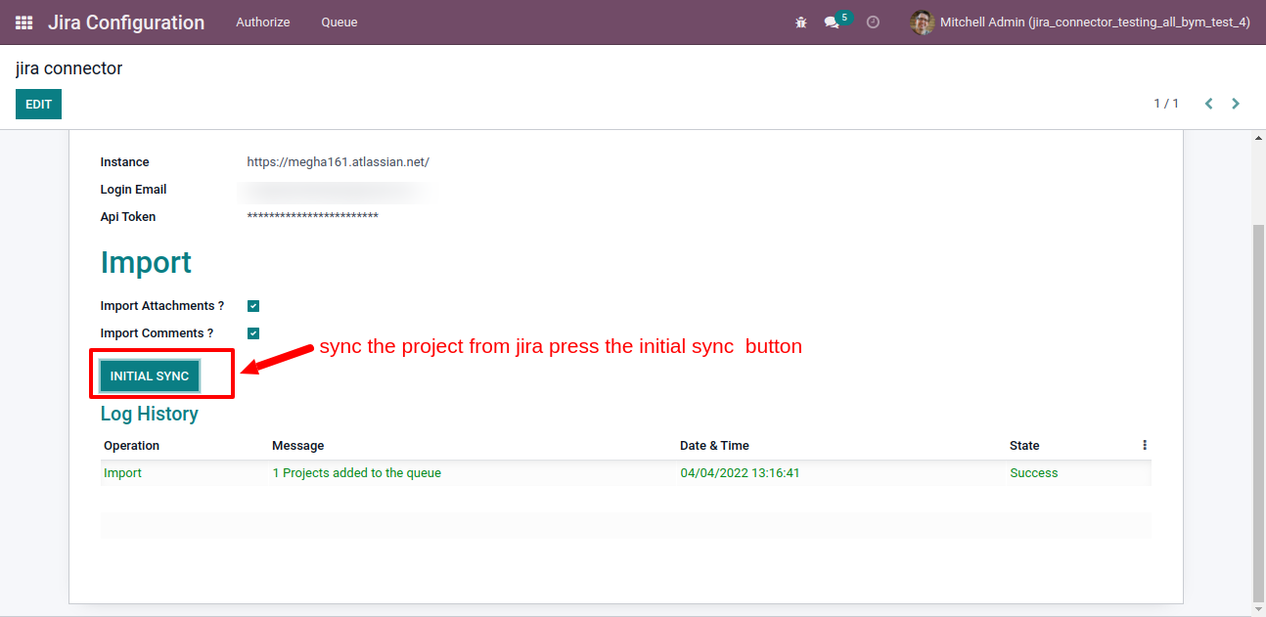Sort by Operation column header
The width and height of the screenshot is (1266, 617).
coord(131,446)
